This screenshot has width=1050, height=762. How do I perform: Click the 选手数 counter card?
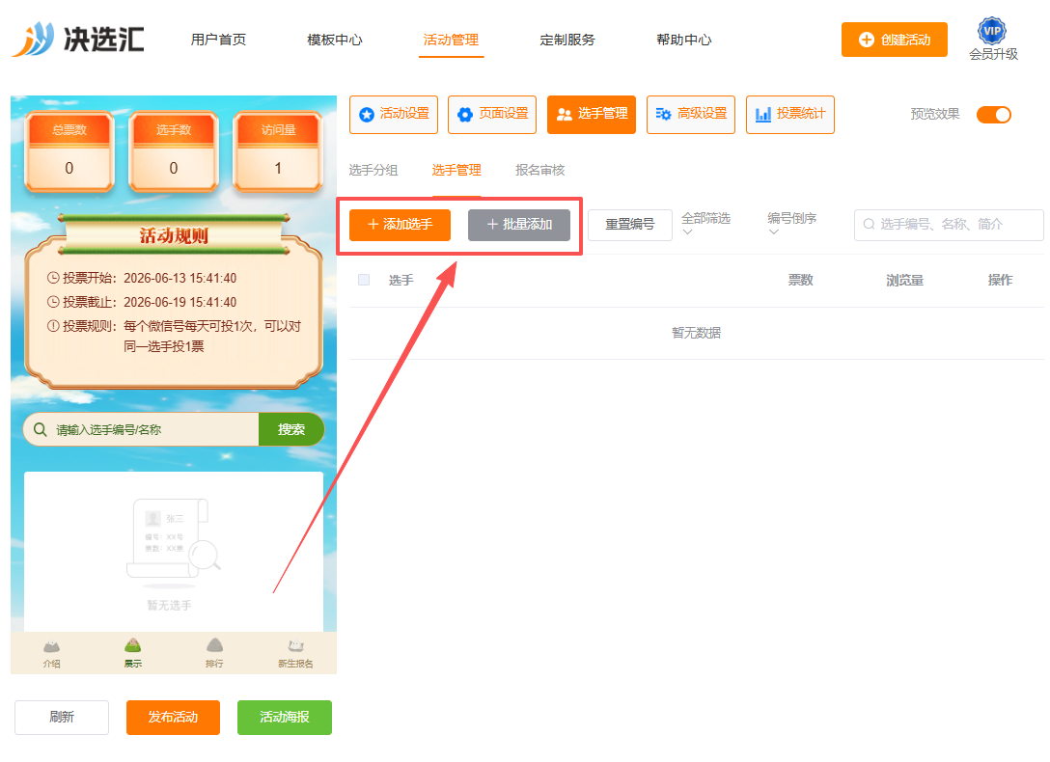click(174, 152)
